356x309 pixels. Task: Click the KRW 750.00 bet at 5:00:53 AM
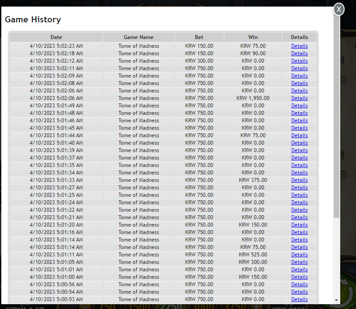click(x=199, y=299)
